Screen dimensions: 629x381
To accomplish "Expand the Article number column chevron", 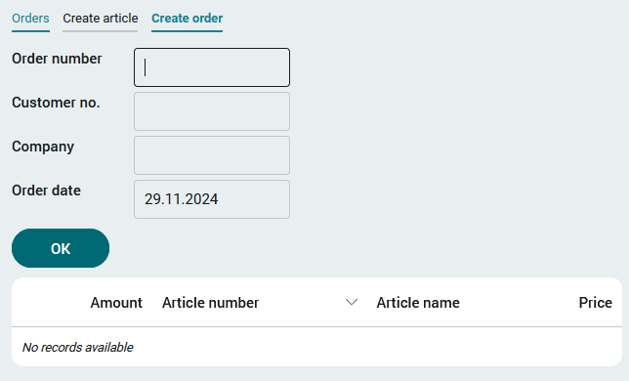I will point(352,303).
